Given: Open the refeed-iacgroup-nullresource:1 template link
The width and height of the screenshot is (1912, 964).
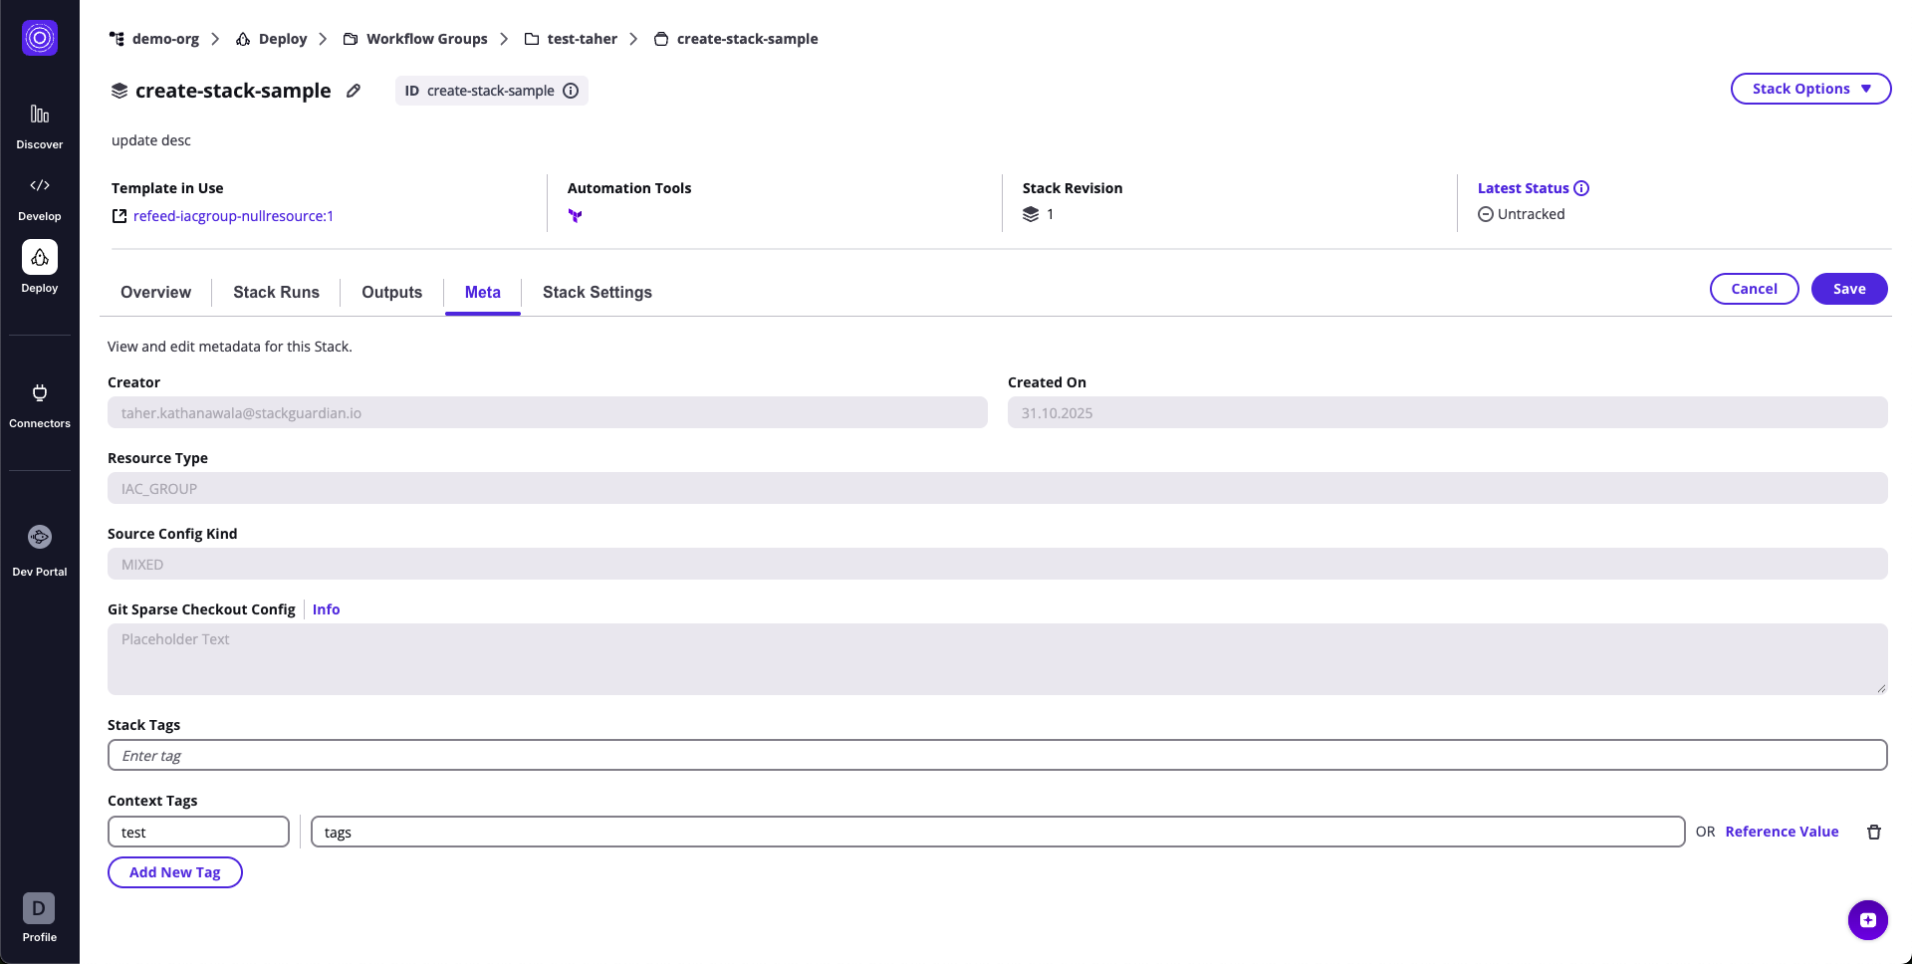Looking at the screenshot, I should 234,215.
